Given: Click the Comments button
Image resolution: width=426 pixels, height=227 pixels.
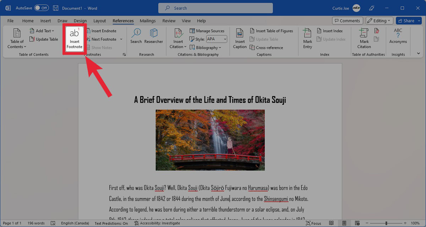Looking at the screenshot, I should click(347, 21).
